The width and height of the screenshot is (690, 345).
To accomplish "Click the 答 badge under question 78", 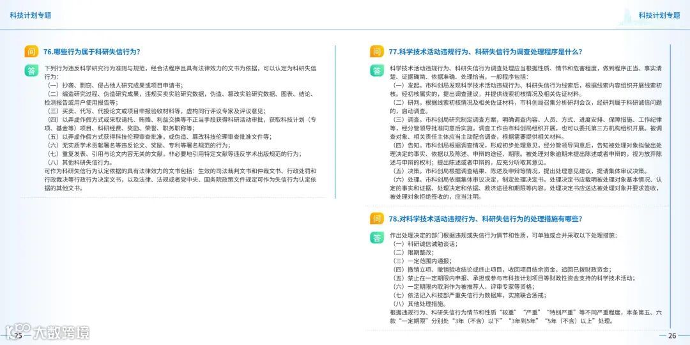I will tap(377, 237).
